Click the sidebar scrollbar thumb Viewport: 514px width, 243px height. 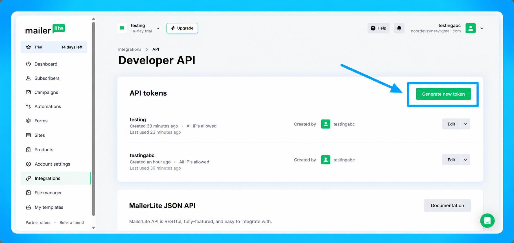(93, 119)
